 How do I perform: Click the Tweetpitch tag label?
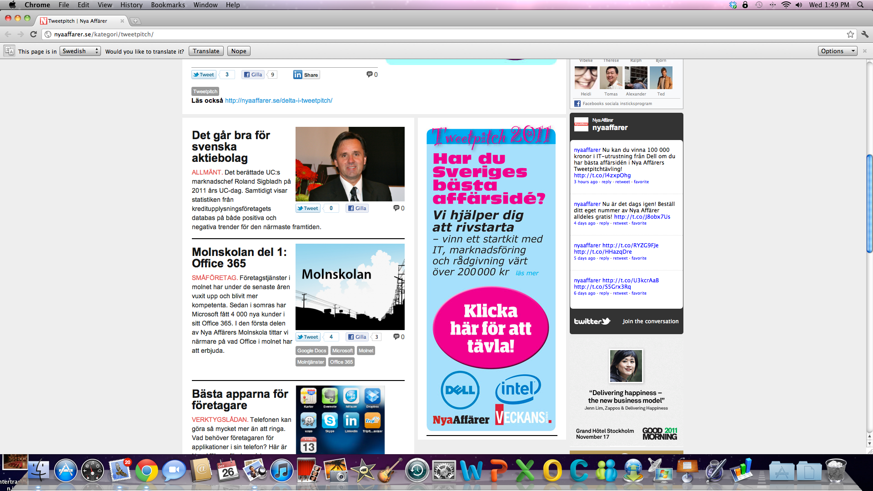click(205, 91)
